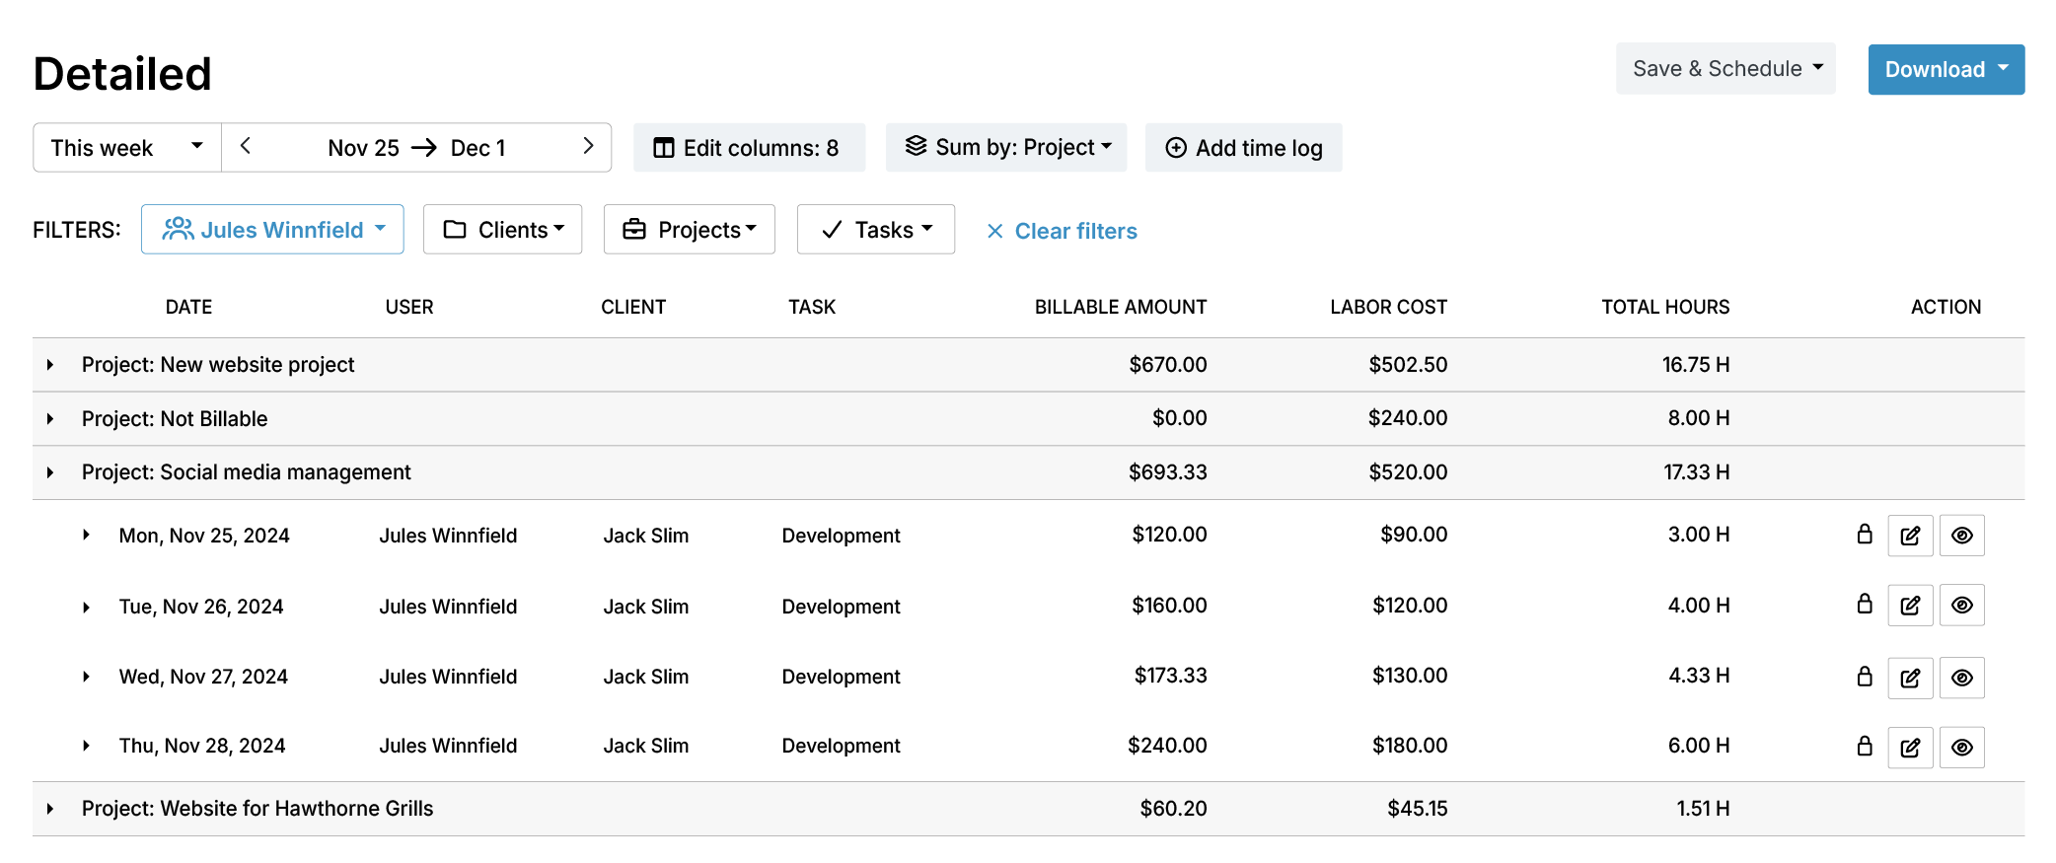View details of Thu, Nov 28 entry

click(1961, 748)
